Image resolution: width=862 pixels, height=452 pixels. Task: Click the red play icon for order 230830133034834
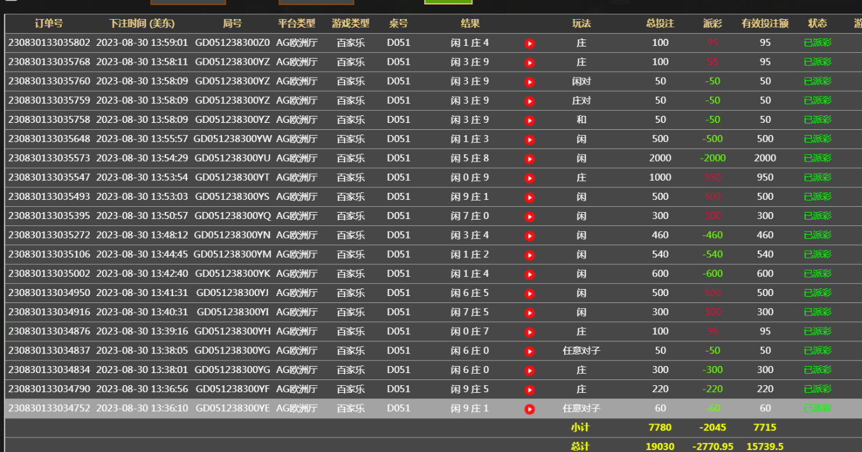pos(530,371)
